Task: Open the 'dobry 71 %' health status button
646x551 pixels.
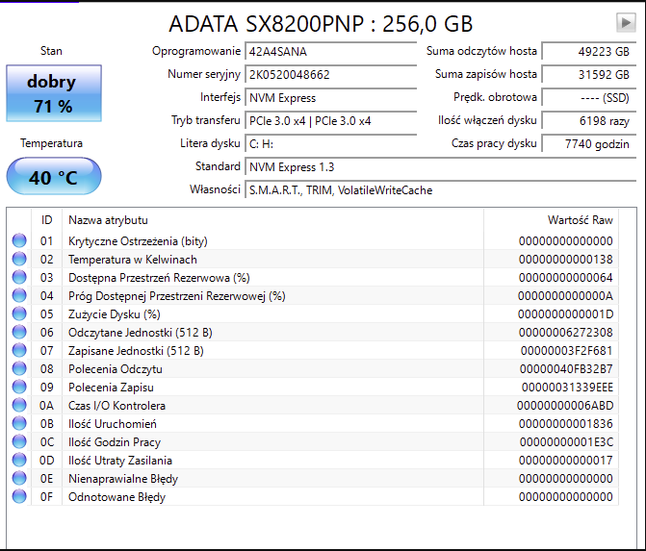Action: coord(53,93)
